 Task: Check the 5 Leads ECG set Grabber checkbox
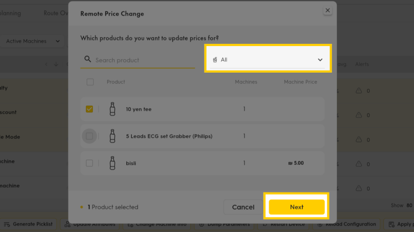[x=89, y=136]
